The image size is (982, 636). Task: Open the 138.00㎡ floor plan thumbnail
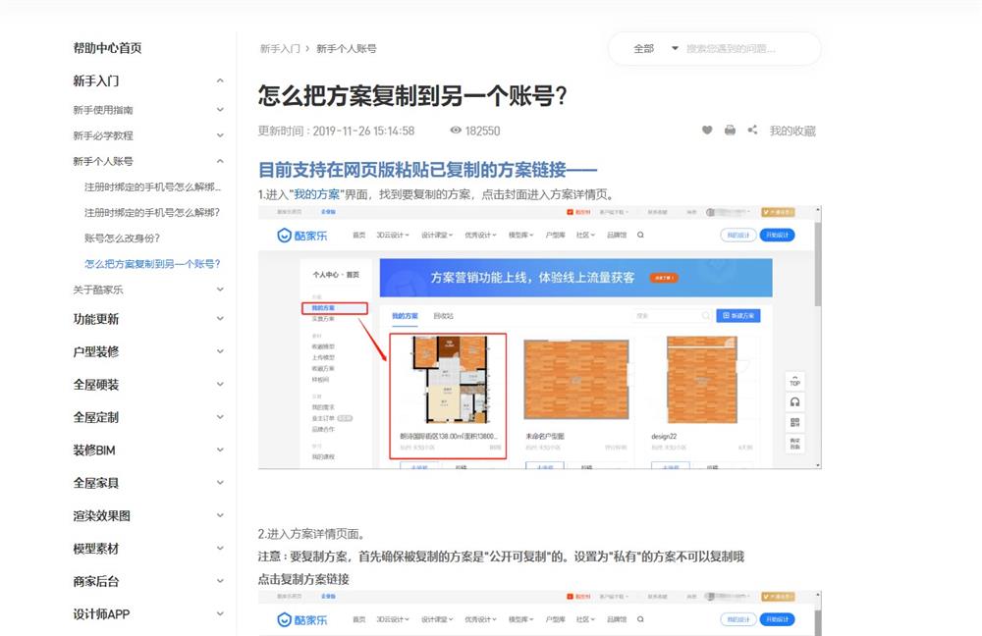coord(449,381)
